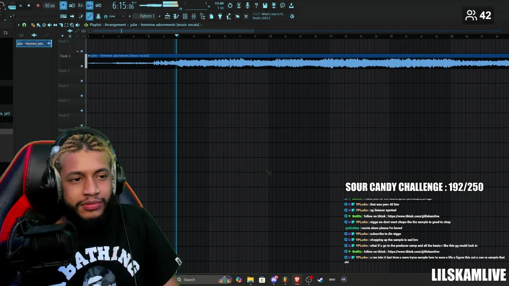Click the download content library icon

pyautogui.click(x=291, y=6)
